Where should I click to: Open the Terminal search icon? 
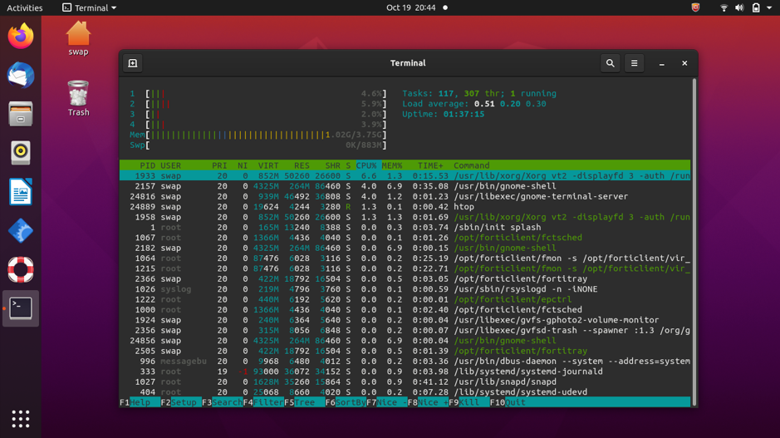[x=610, y=63]
